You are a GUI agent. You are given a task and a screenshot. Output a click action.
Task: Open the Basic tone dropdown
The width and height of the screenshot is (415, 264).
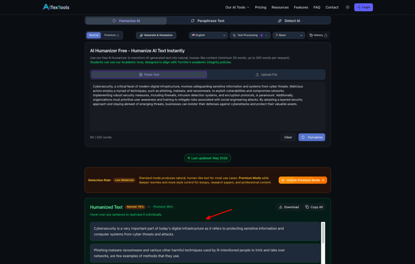(289, 35)
